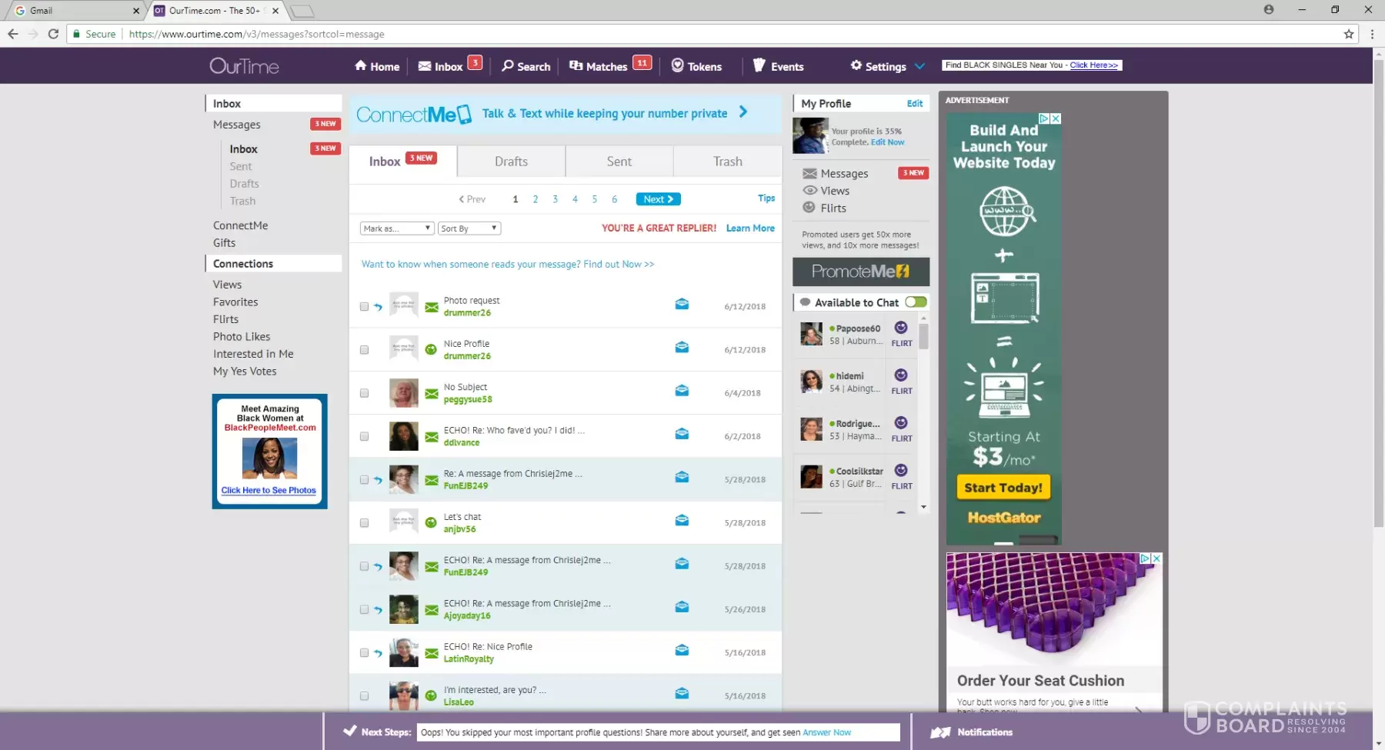The height and width of the screenshot is (750, 1385).
Task: Click browser reload icon
Action: coord(53,34)
